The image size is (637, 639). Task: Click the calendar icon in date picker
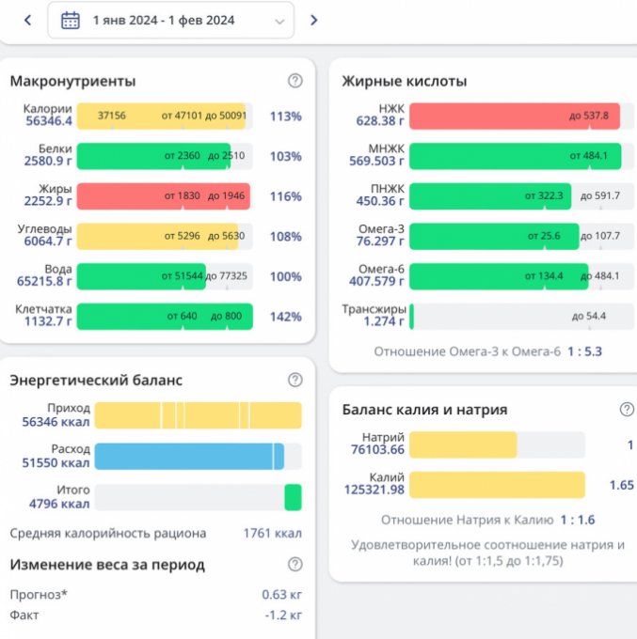point(71,20)
